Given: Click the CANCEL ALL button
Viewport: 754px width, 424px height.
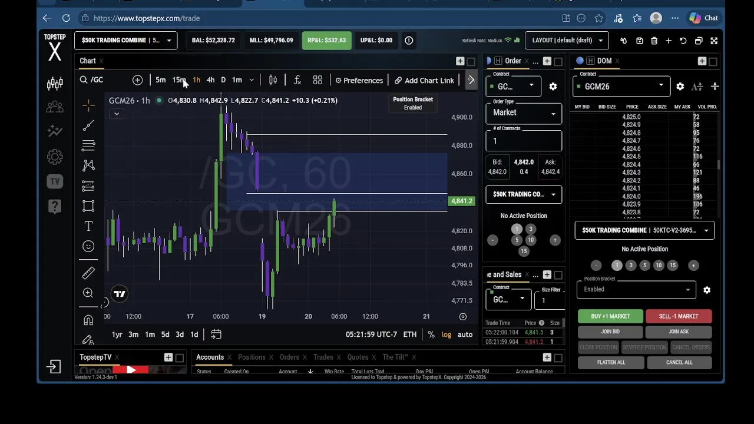Looking at the screenshot, I should click(x=679, y=362).
